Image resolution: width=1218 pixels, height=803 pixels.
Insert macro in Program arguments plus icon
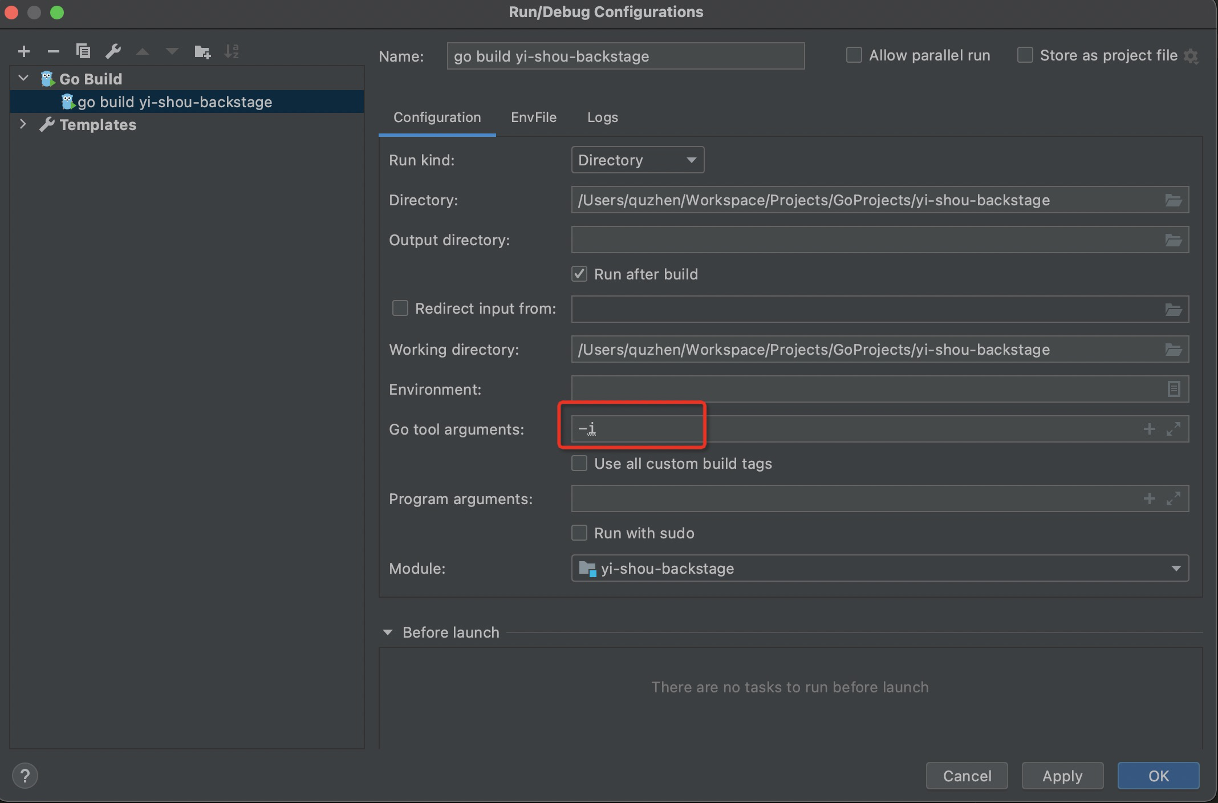tap(1149, 499)
